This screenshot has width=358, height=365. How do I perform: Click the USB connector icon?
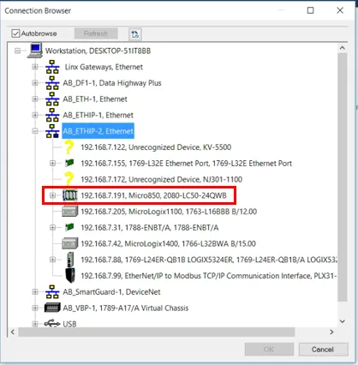(52, 324)
